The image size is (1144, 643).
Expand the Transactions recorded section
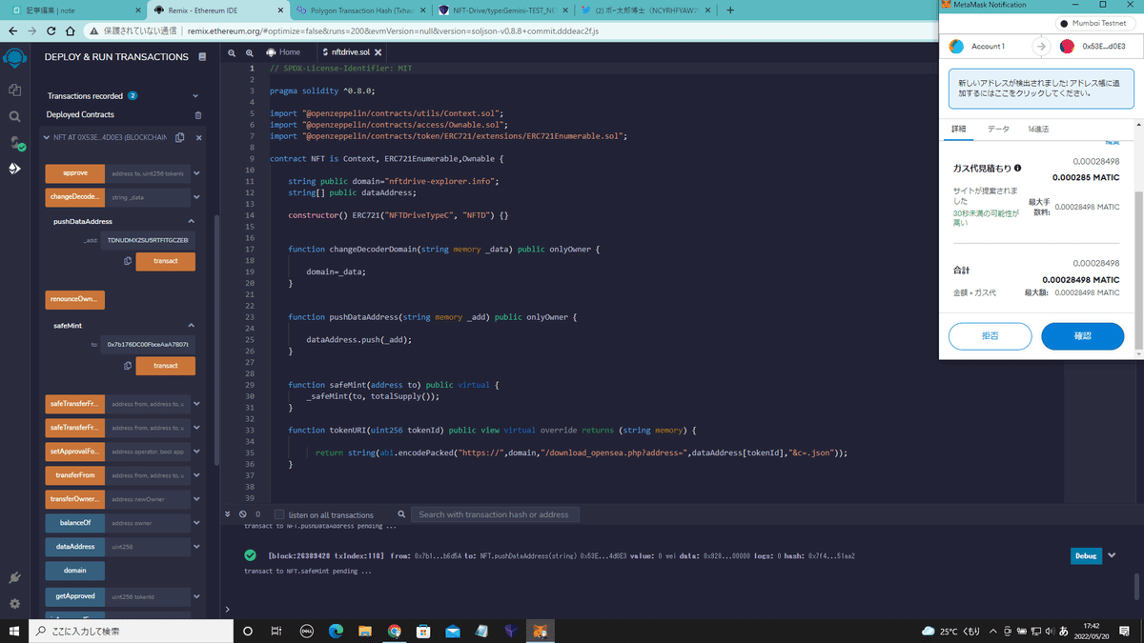[x=195, y=96]
